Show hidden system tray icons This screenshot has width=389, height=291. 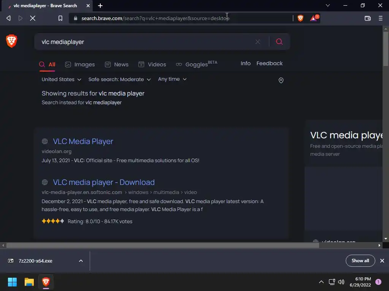click(x=321, y=282)
